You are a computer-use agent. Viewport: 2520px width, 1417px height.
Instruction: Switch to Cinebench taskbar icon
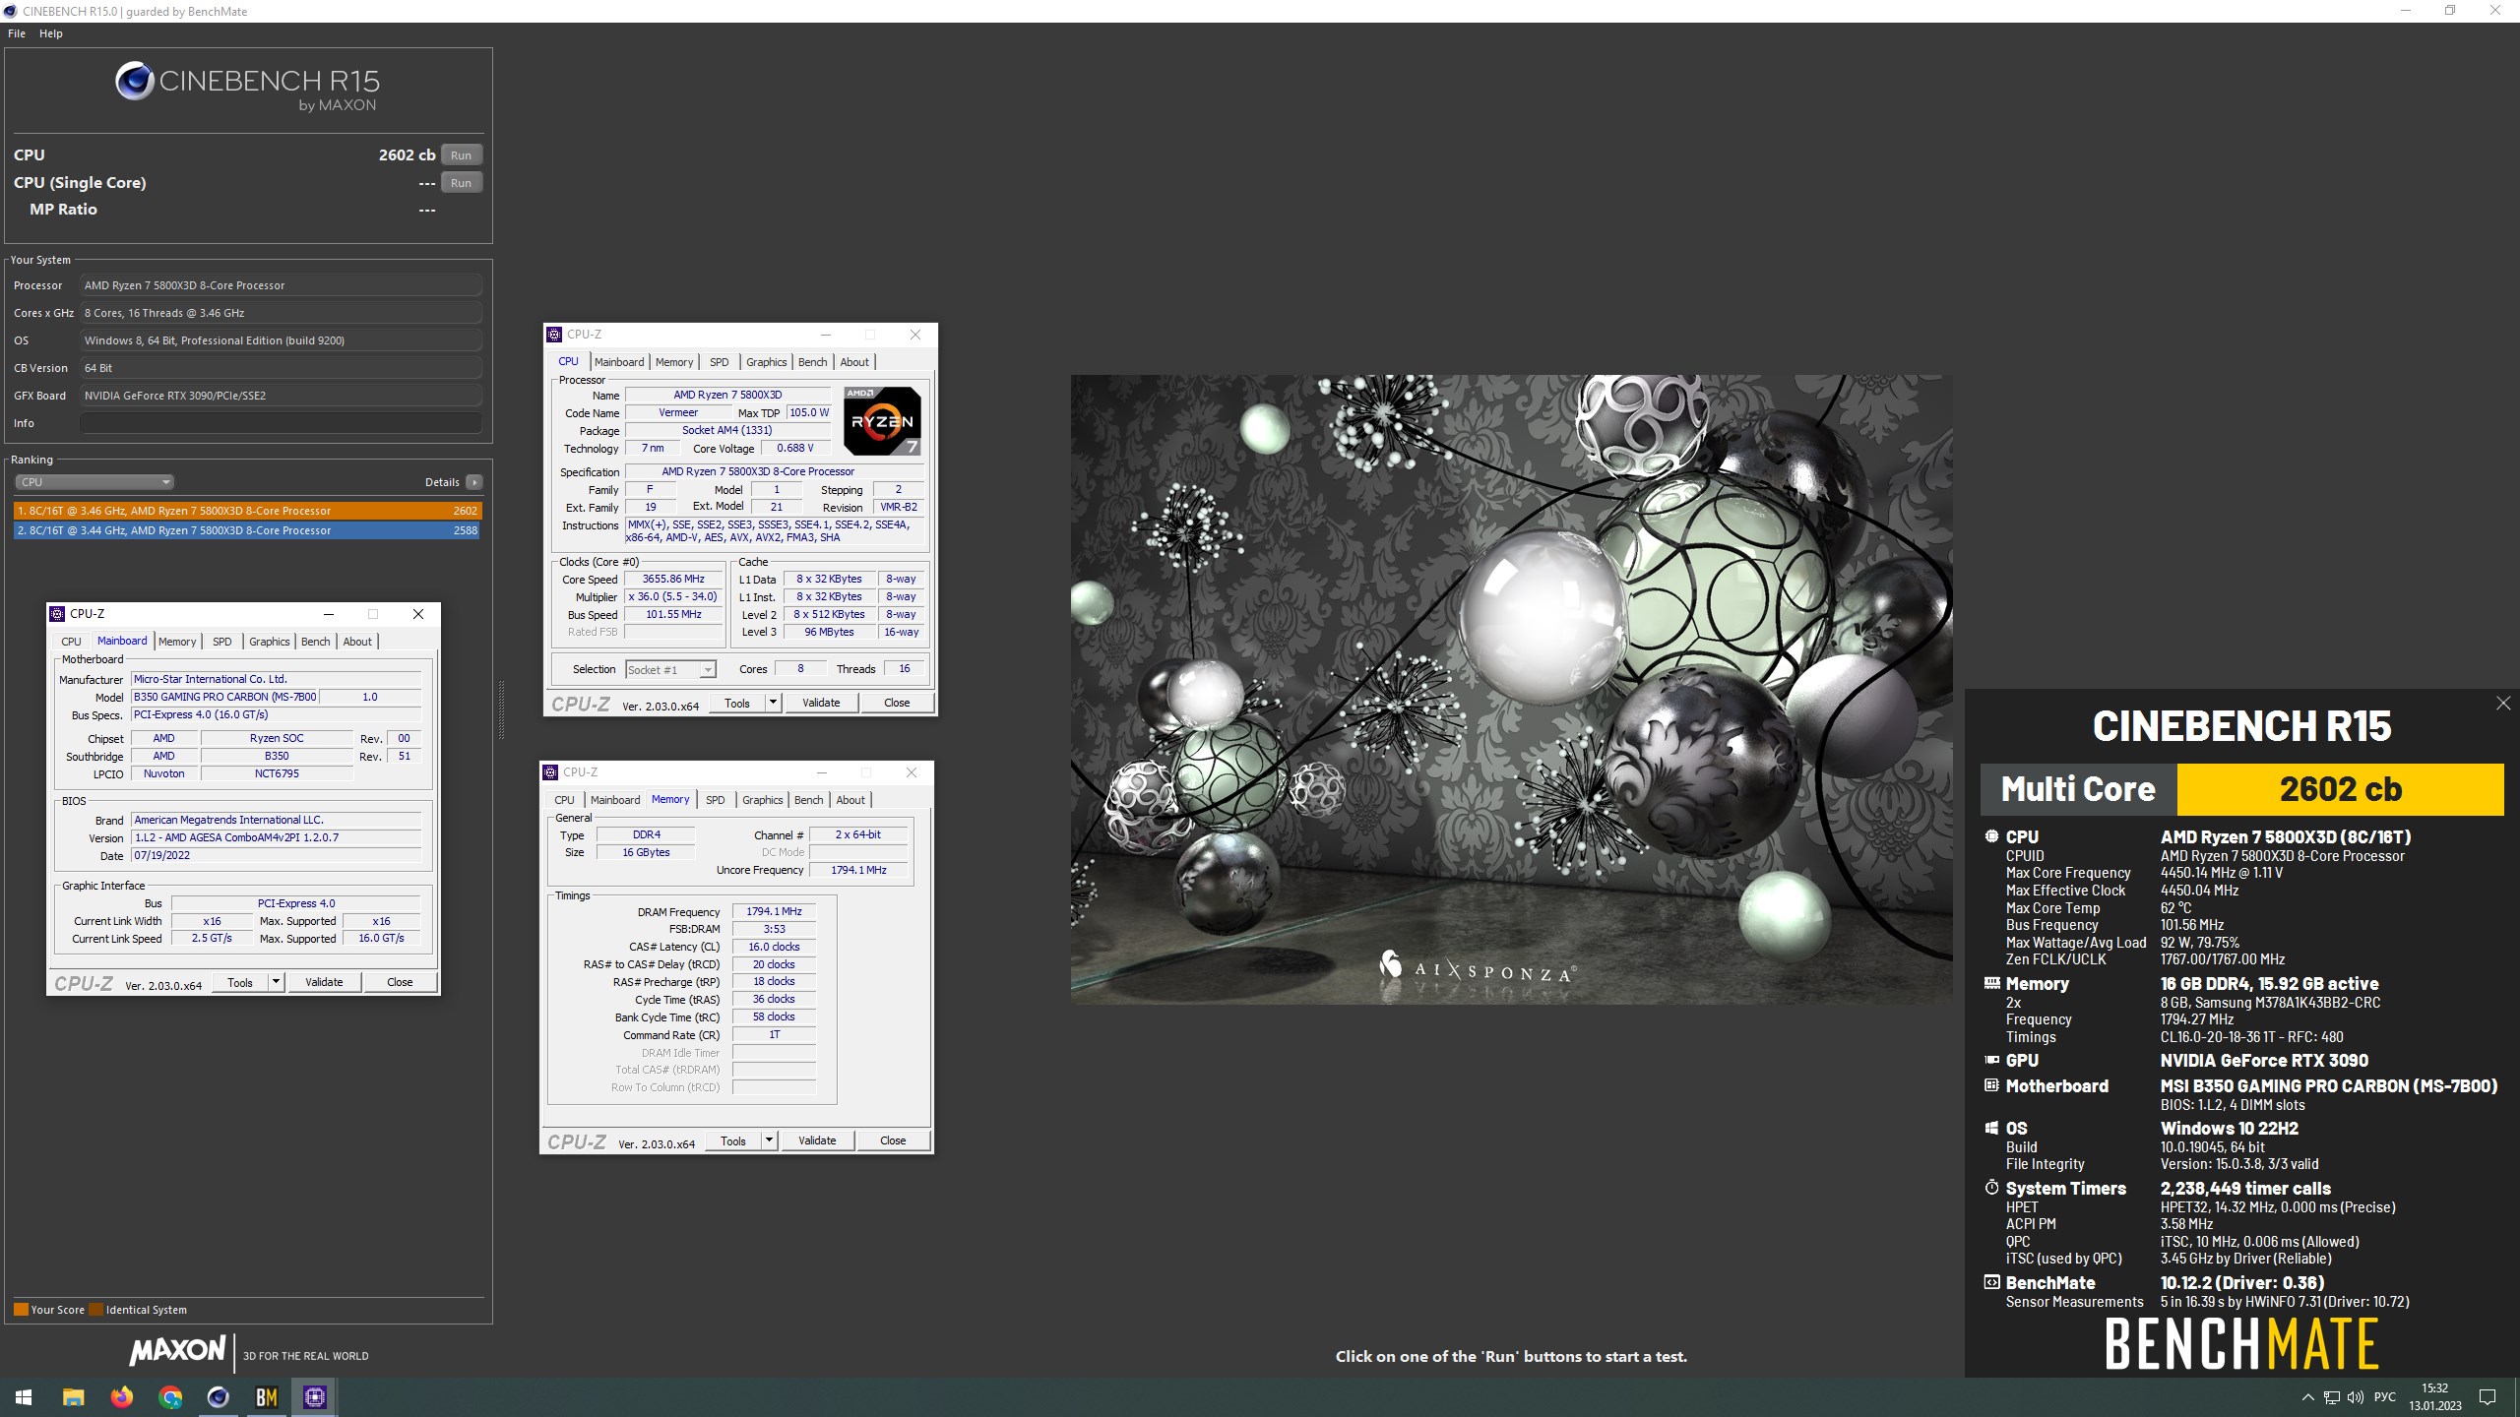pyautogui.click(x=218, y=1396)
